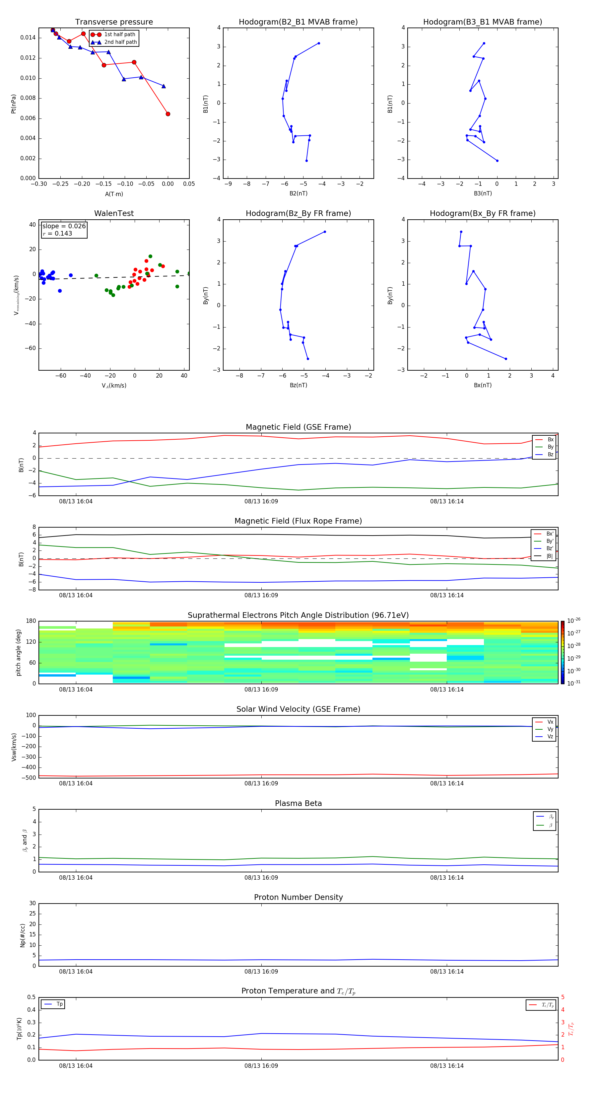Select the 'slope = 0.026' annotation
Image resolution: width=597 pixels, height=1095 pixels.
(64, 226)
